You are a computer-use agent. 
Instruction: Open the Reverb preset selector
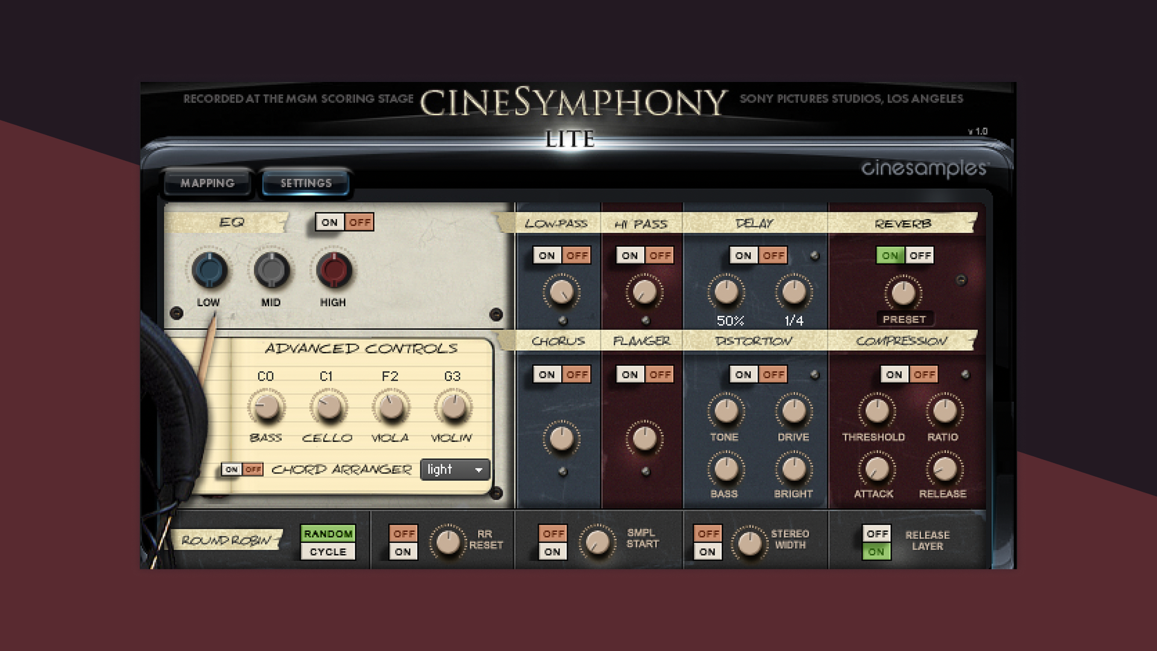coord(905,319)
